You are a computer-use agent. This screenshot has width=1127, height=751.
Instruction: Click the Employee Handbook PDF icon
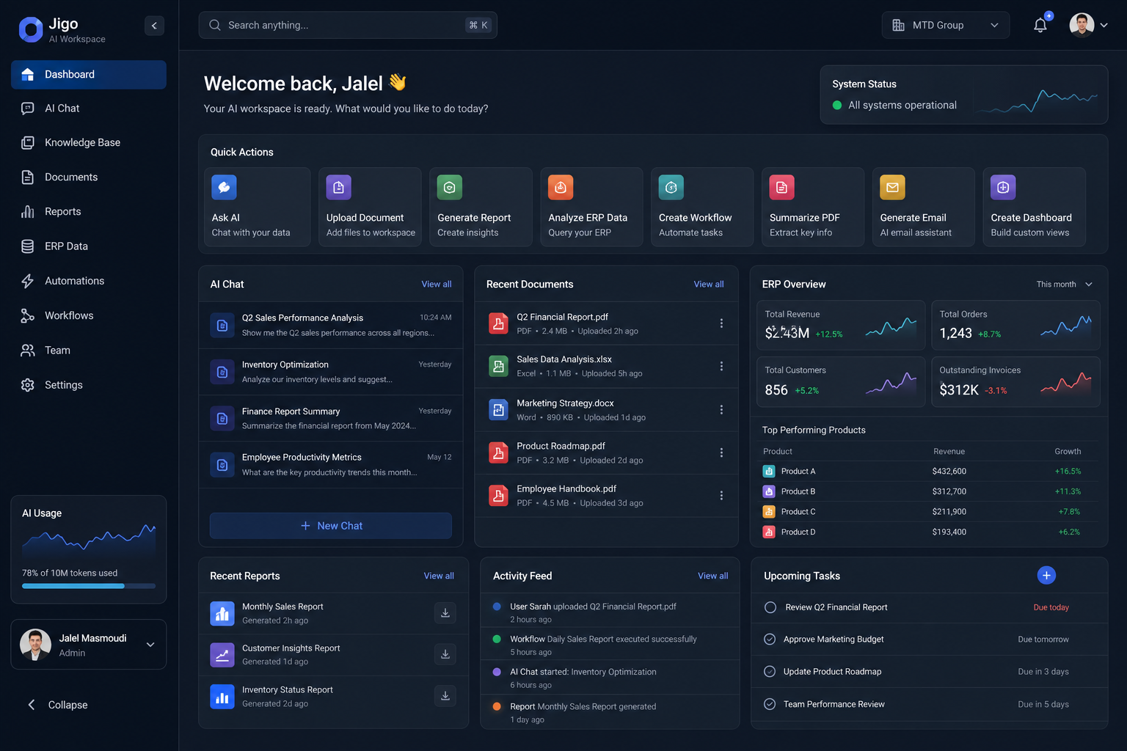(499, 496)
